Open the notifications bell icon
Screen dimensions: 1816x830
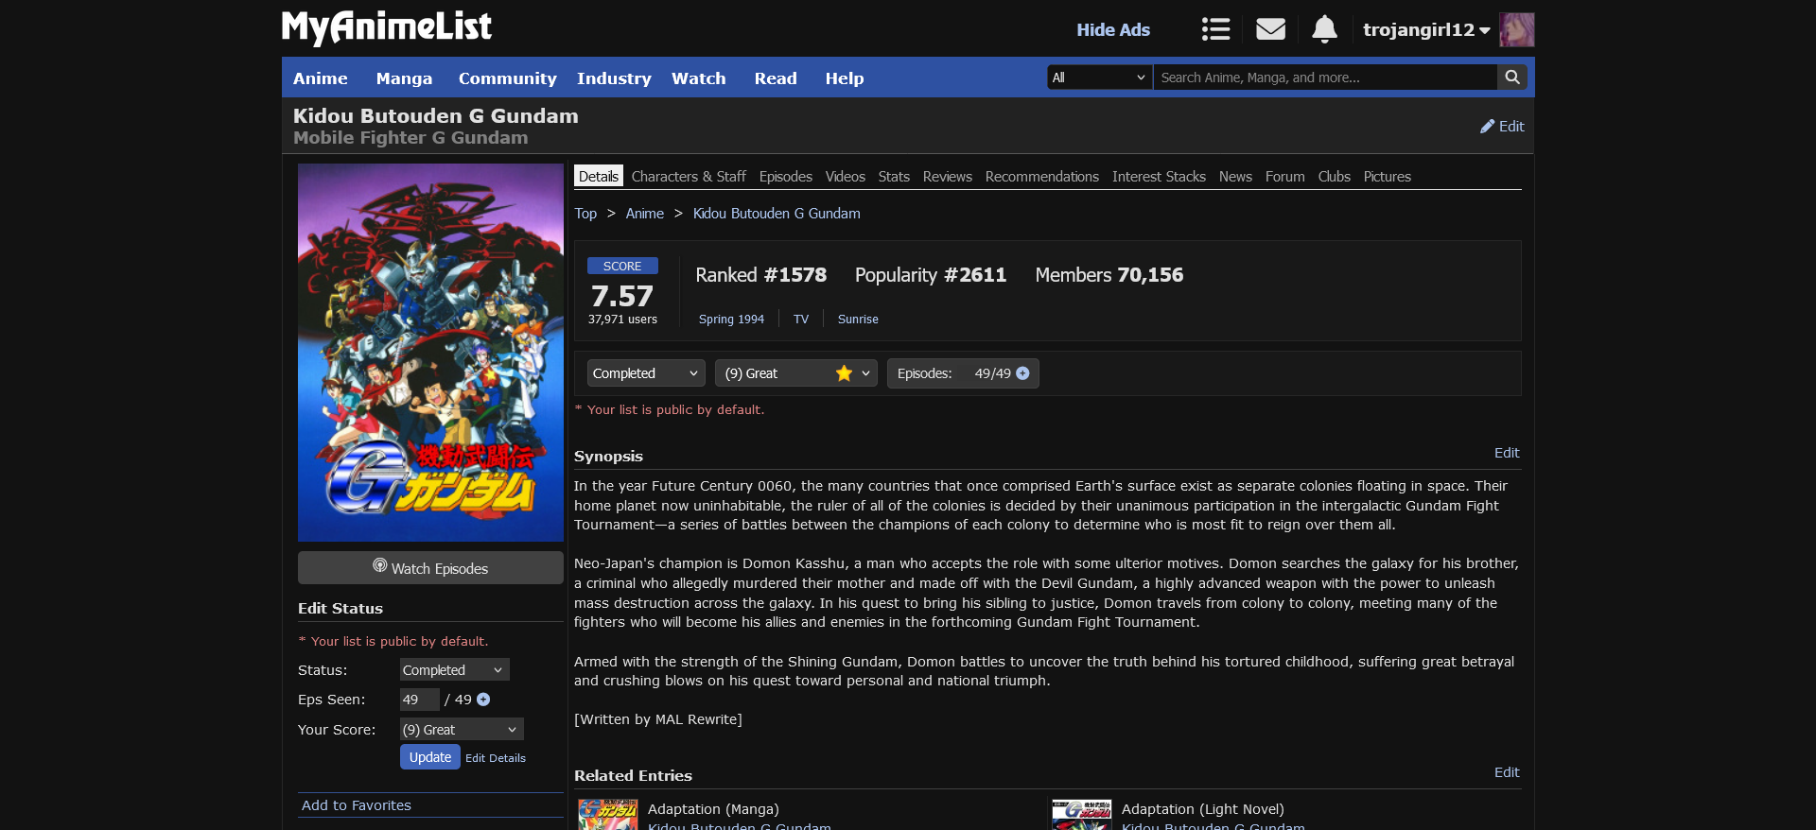coord(1324,29)
